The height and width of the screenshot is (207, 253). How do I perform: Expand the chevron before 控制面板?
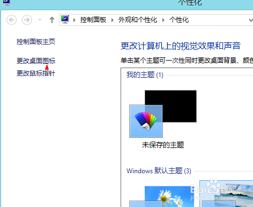(x=75, y=20)
